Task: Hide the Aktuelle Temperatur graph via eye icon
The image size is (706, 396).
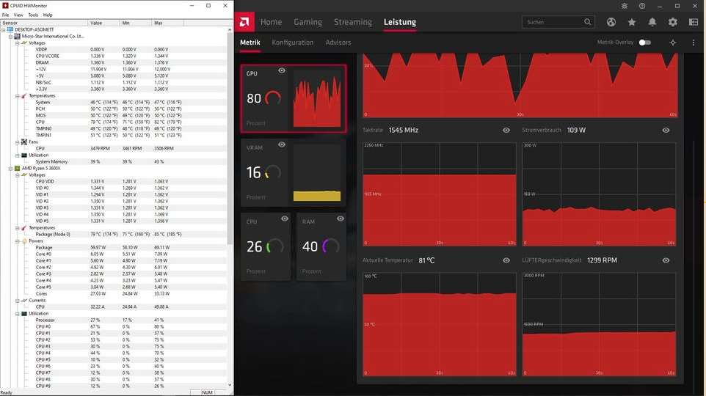Action: point(506,260)
